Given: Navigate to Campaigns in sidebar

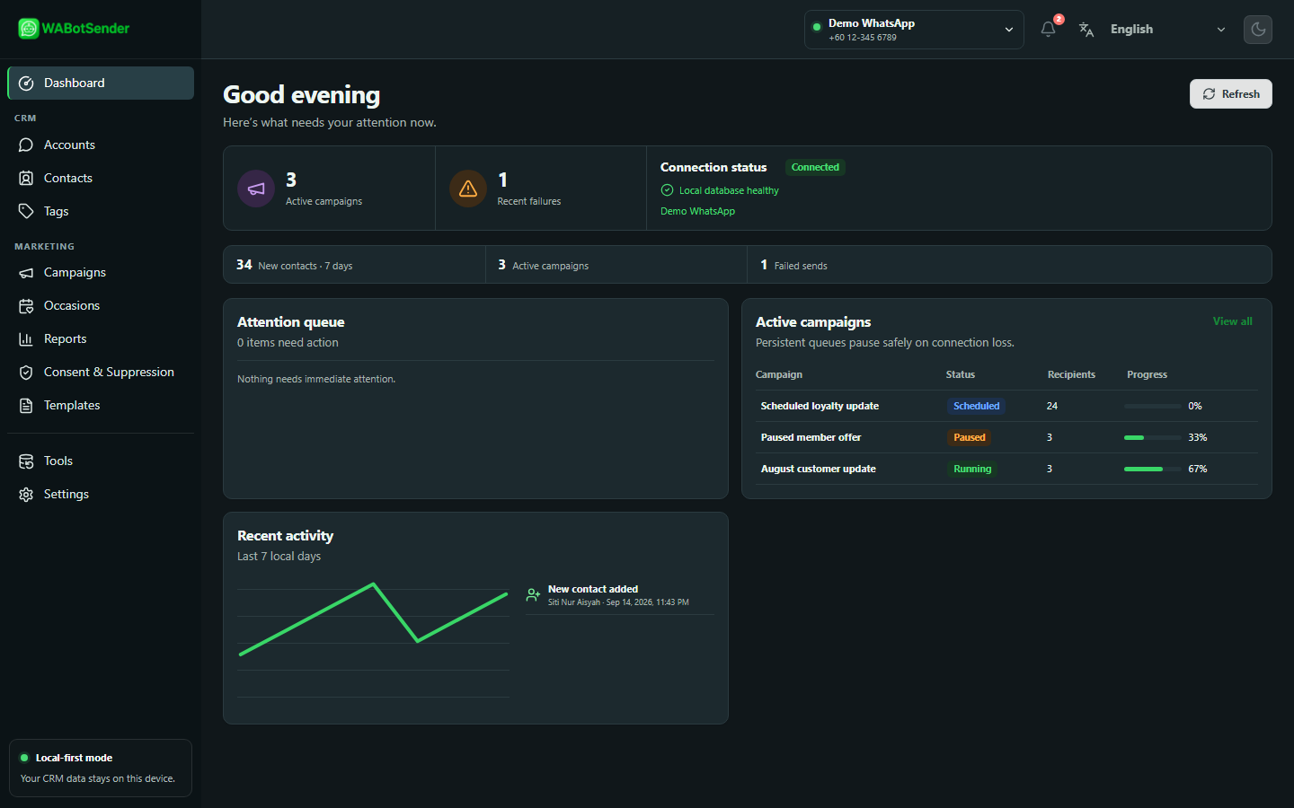Looking at the screenshot, I should point(101,272).
